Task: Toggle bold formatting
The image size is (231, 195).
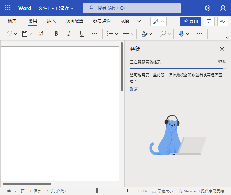Action: coord(56,34)
